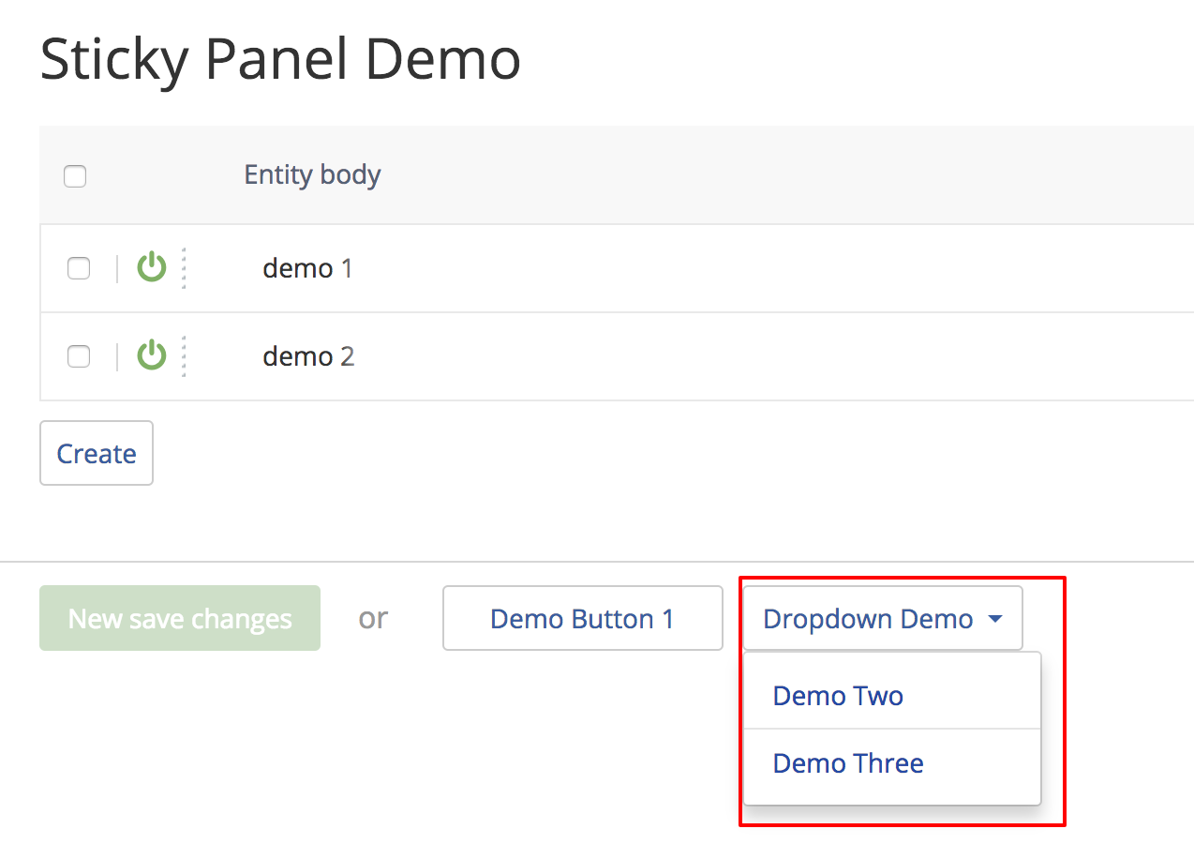Screen dimensions: 1194x844
Task: Click the word 'or' between the action buttons
Action: [373, 618]
